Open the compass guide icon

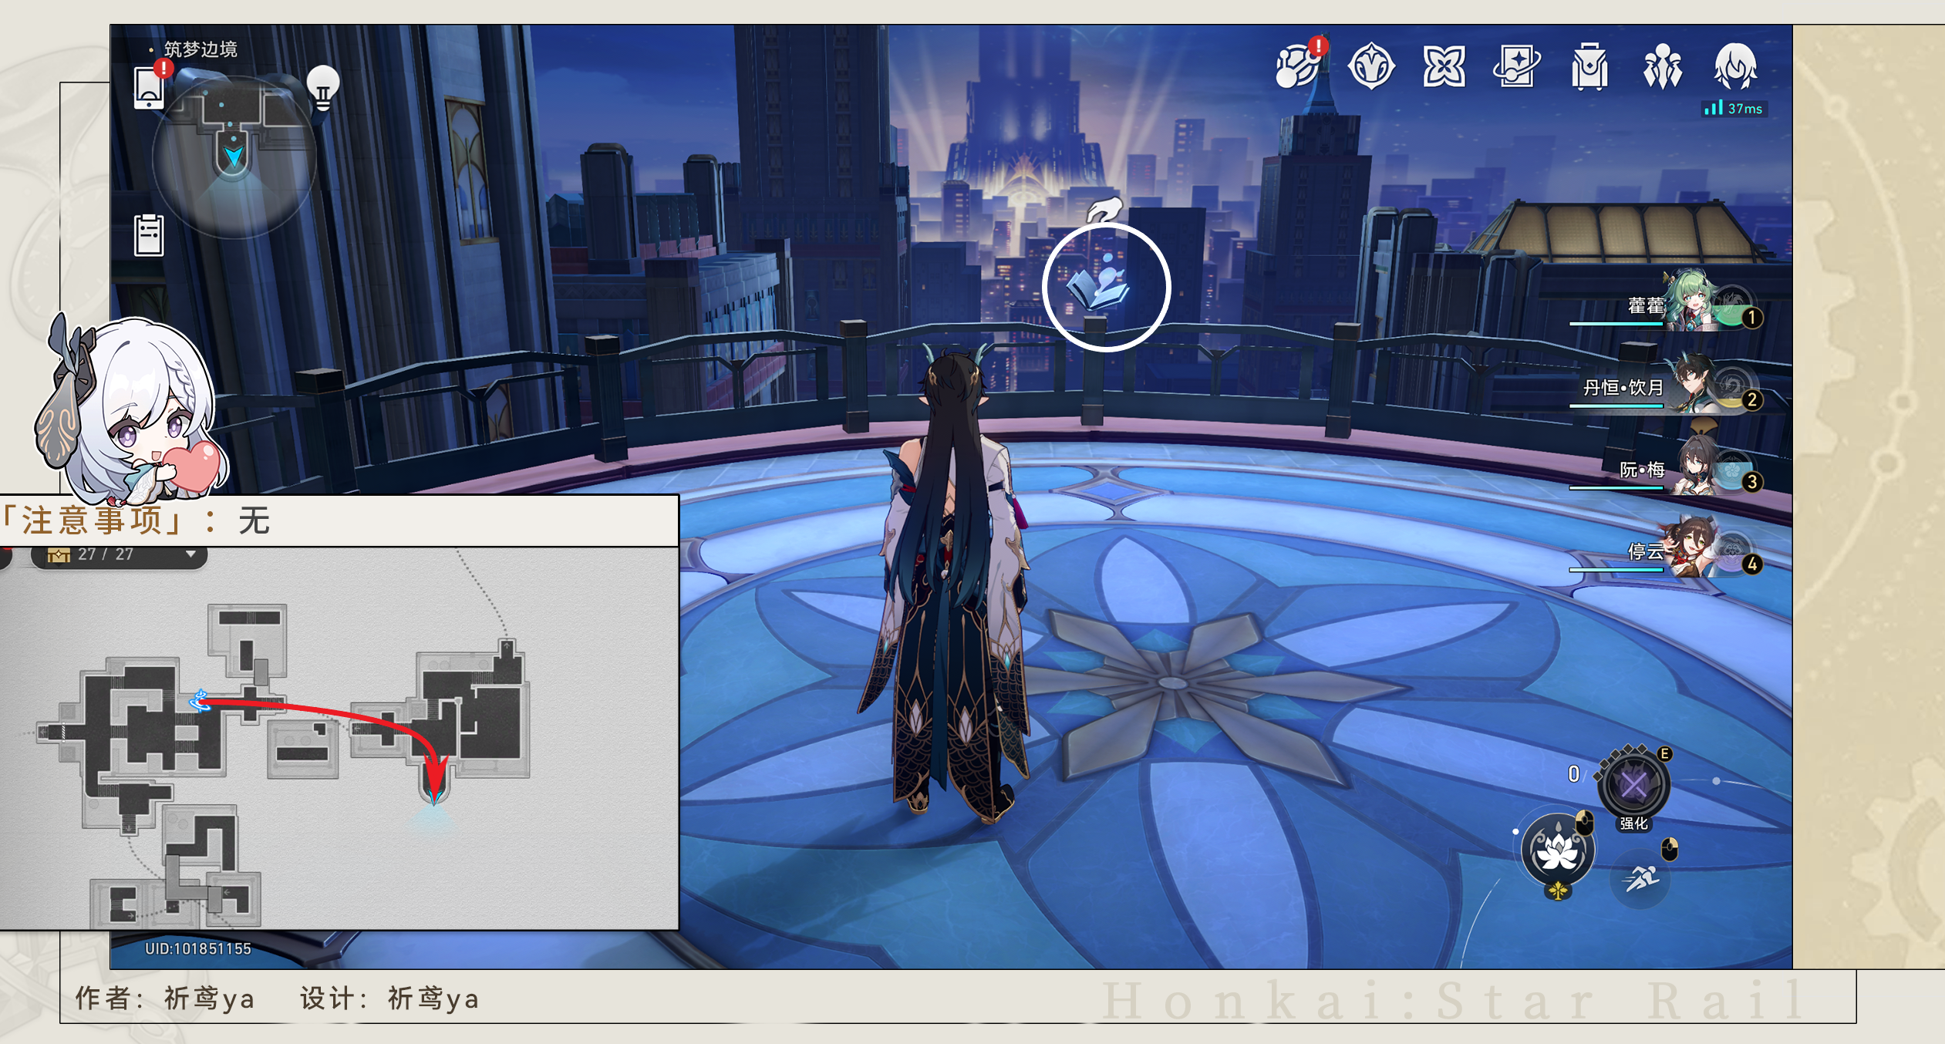coord(1370,66)
